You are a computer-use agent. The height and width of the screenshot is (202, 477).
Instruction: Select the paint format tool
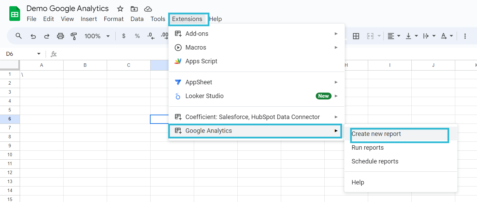74,36
